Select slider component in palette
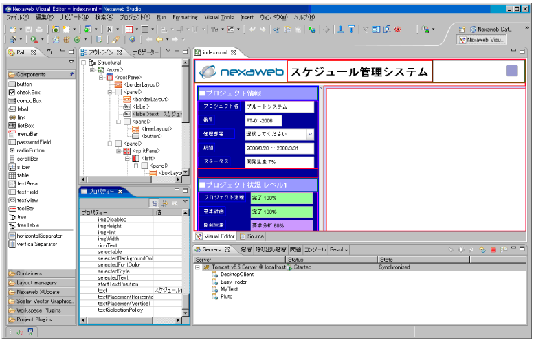Viewport: 536px width, 340px height. (19, 167)
